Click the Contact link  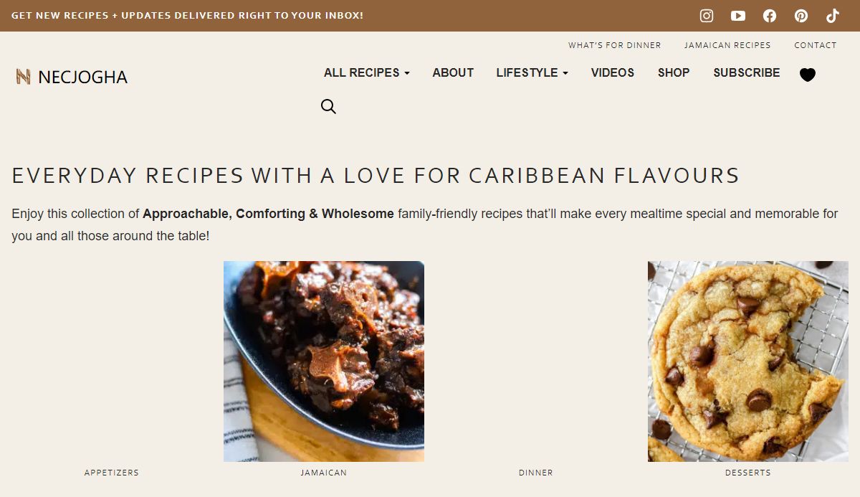pos(816,45)
